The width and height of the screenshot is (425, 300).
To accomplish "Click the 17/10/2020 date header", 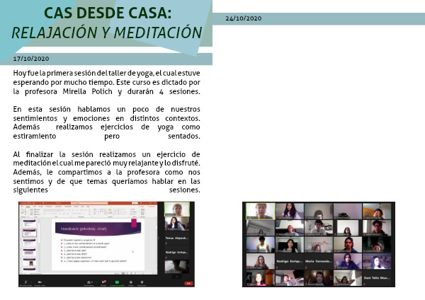I will point(31,58).
